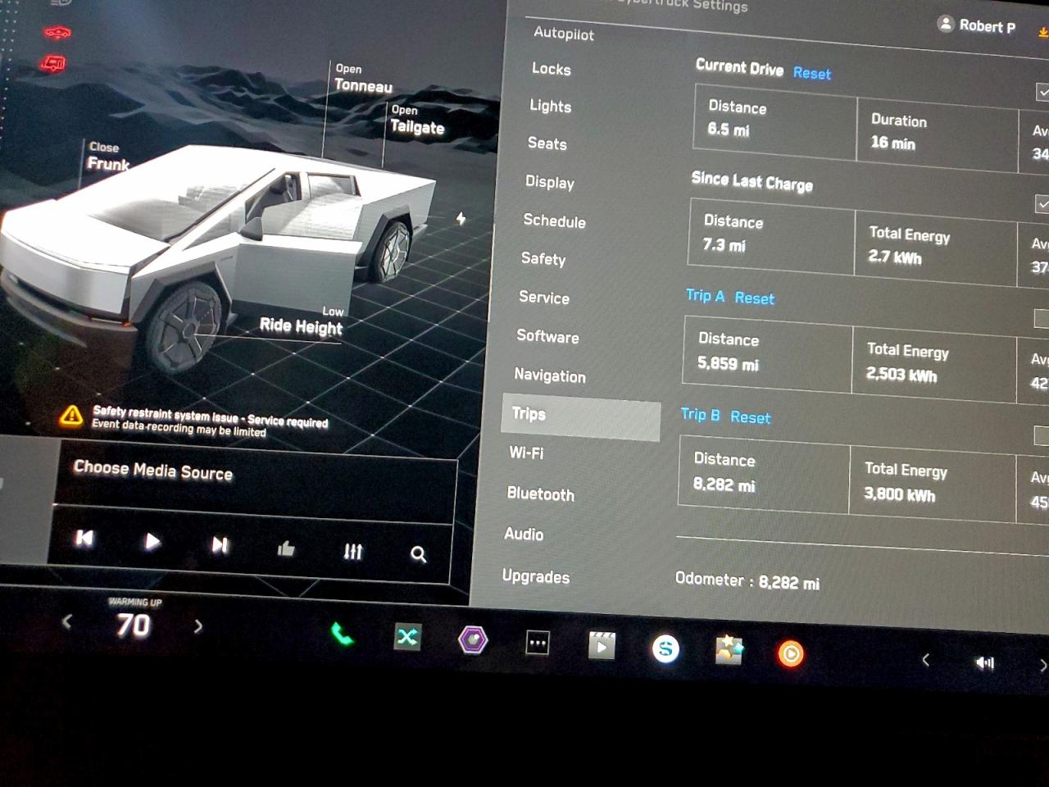Raise the temperature with the right arrow
The width and height of the screenshot is (1049, 787).
[x=198, y=626]
